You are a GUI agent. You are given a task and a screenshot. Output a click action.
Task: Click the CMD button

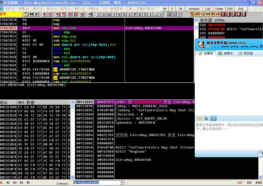tap(230, 9)
